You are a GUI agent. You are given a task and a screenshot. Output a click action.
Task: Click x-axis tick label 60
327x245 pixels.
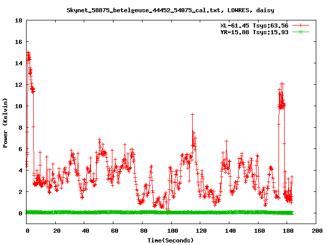tap(114, 231)
